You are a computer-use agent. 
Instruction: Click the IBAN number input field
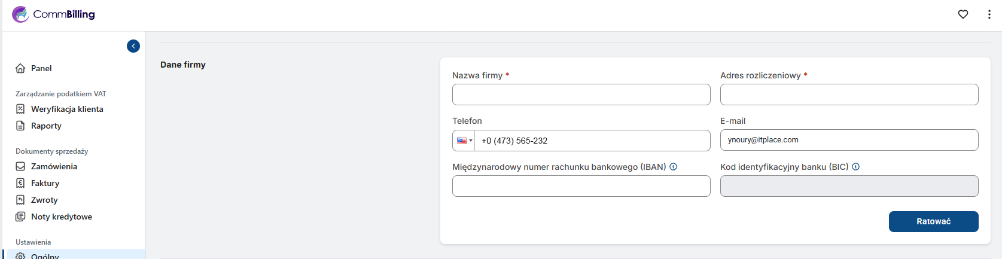click(581, 186)
